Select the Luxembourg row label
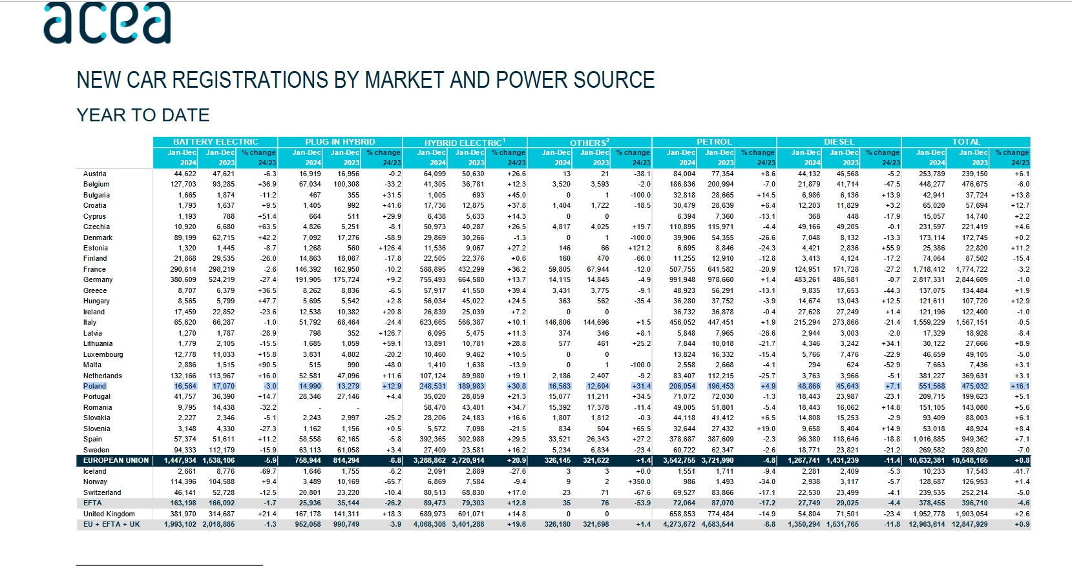The image size is (1072, 577). coord(103,354)
